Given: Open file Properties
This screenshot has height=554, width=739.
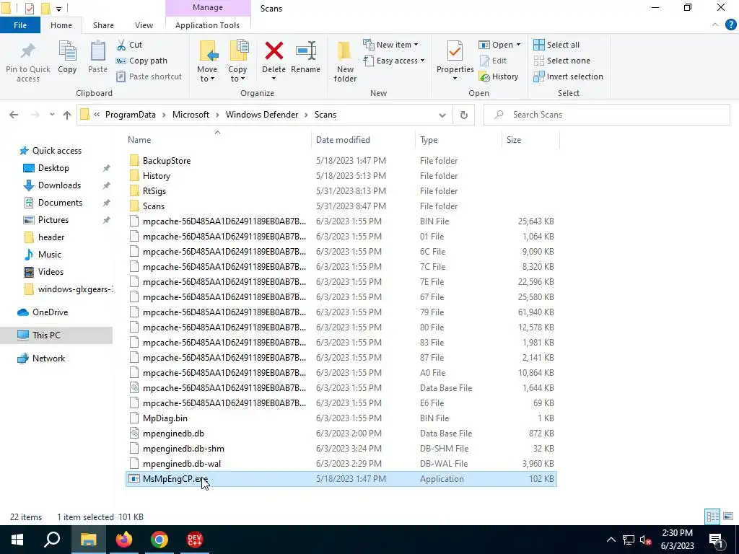Looking at the screenshot, I should [x=455, y=61].
